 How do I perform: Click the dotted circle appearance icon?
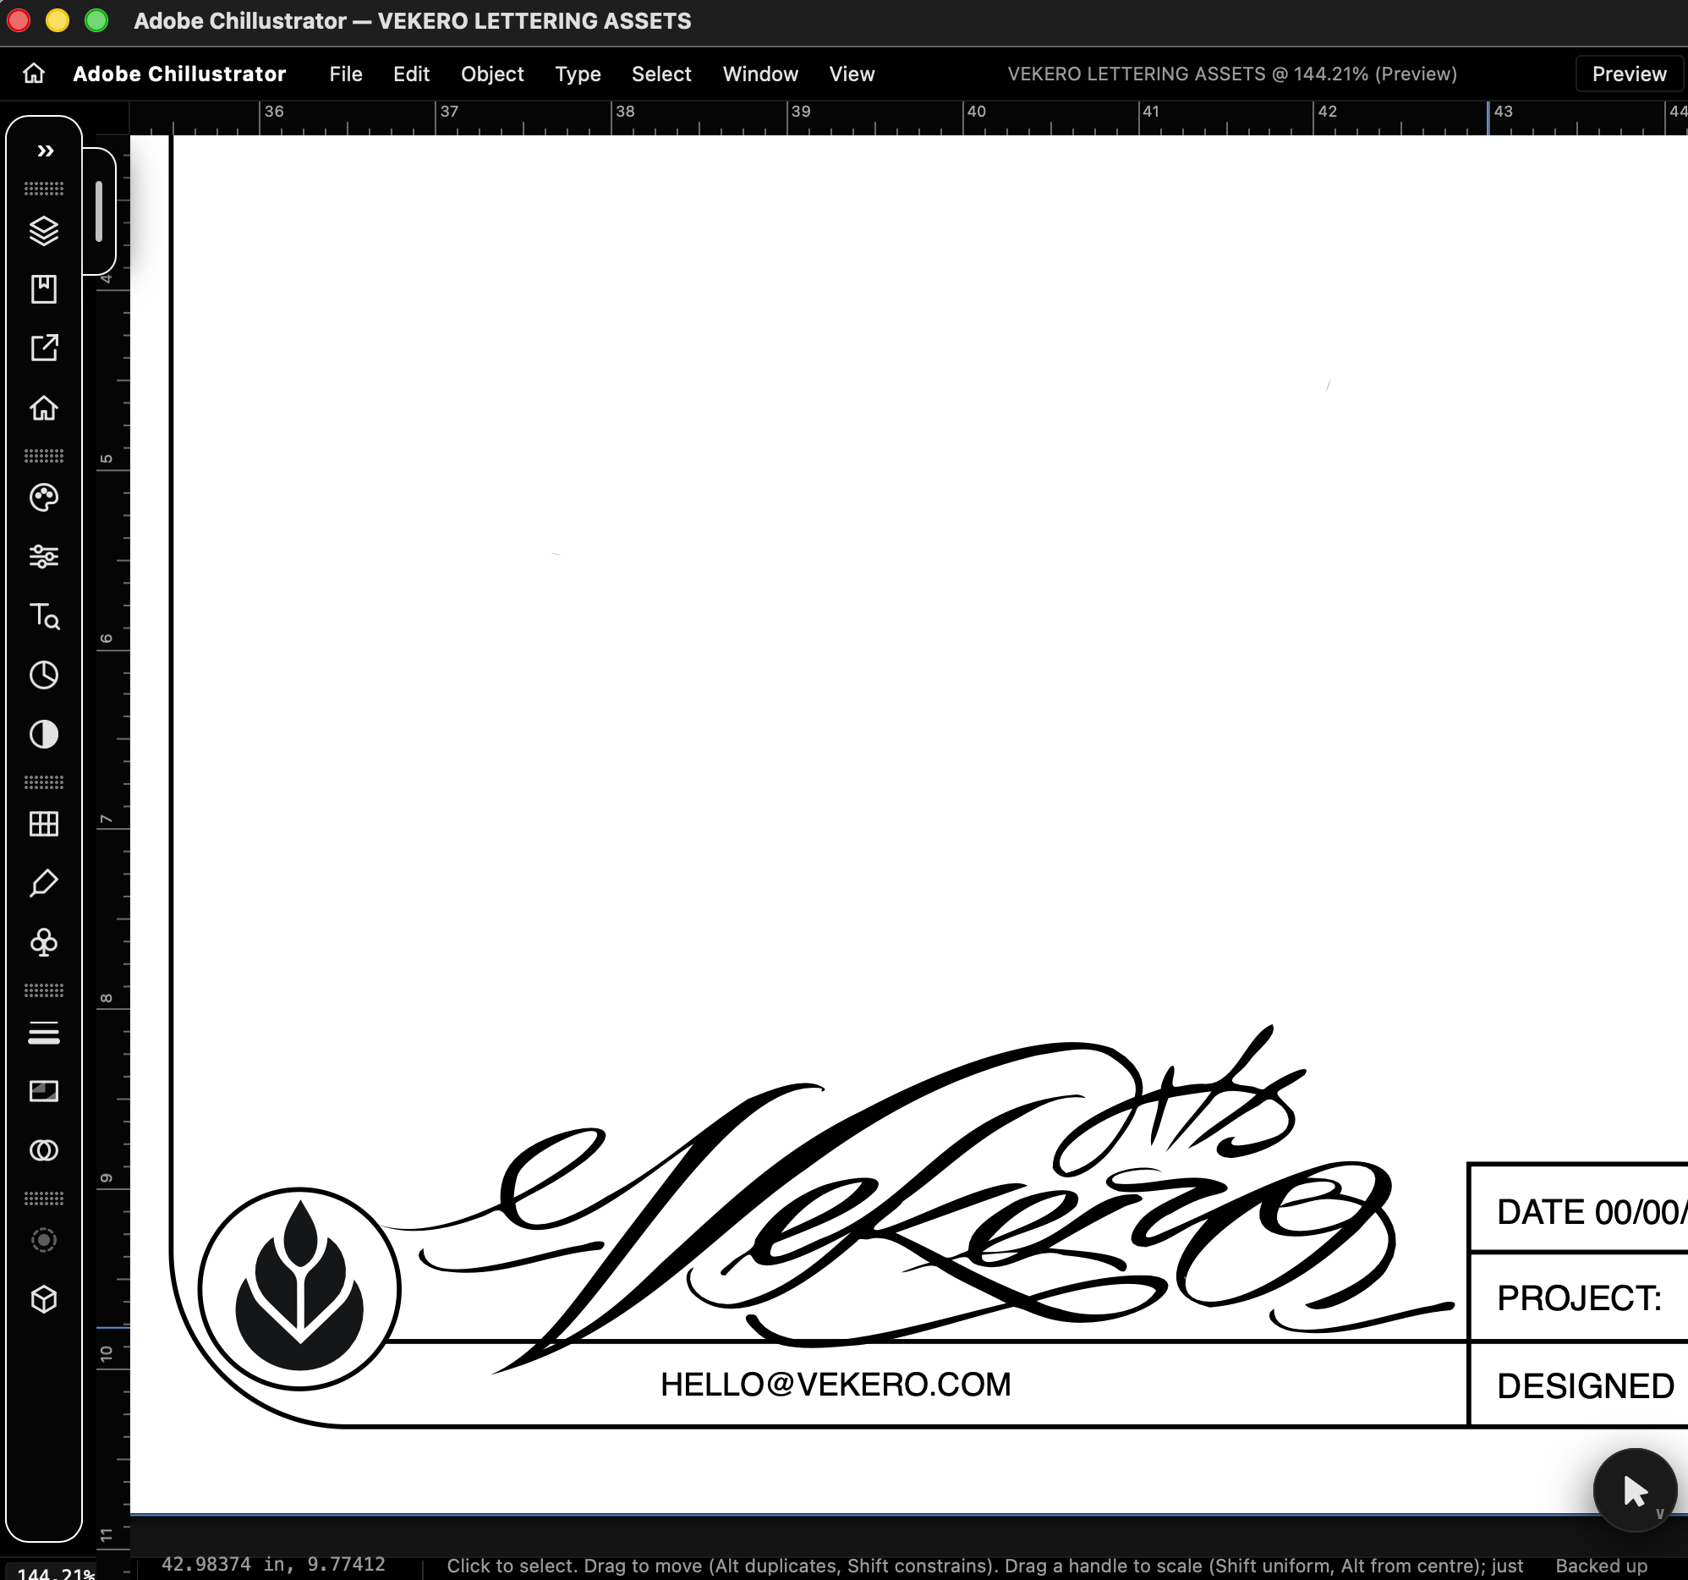pos(44,1240)
